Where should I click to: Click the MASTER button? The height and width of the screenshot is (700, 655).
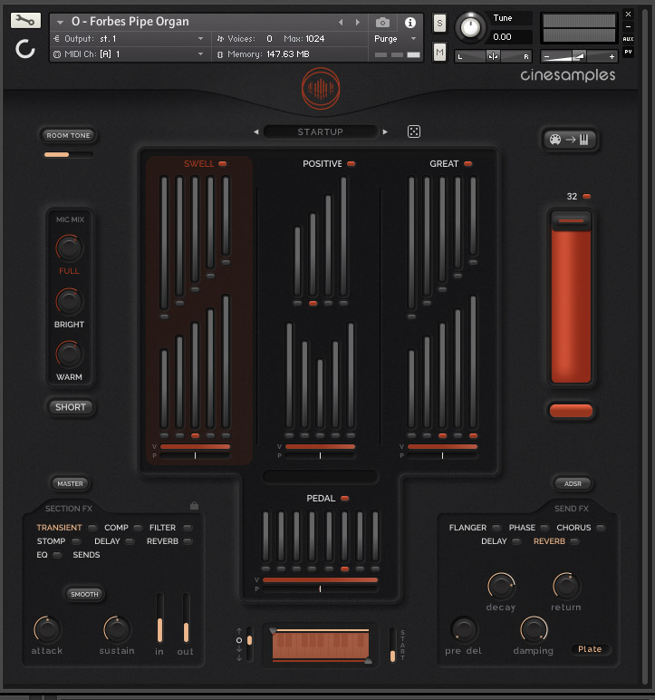point(70,483)
